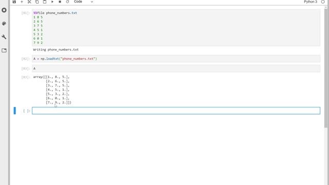The width and height of the screenshot is (329, 185).
Task: Open the wrench tools sidebar panel
Action: tap(4, 37)
